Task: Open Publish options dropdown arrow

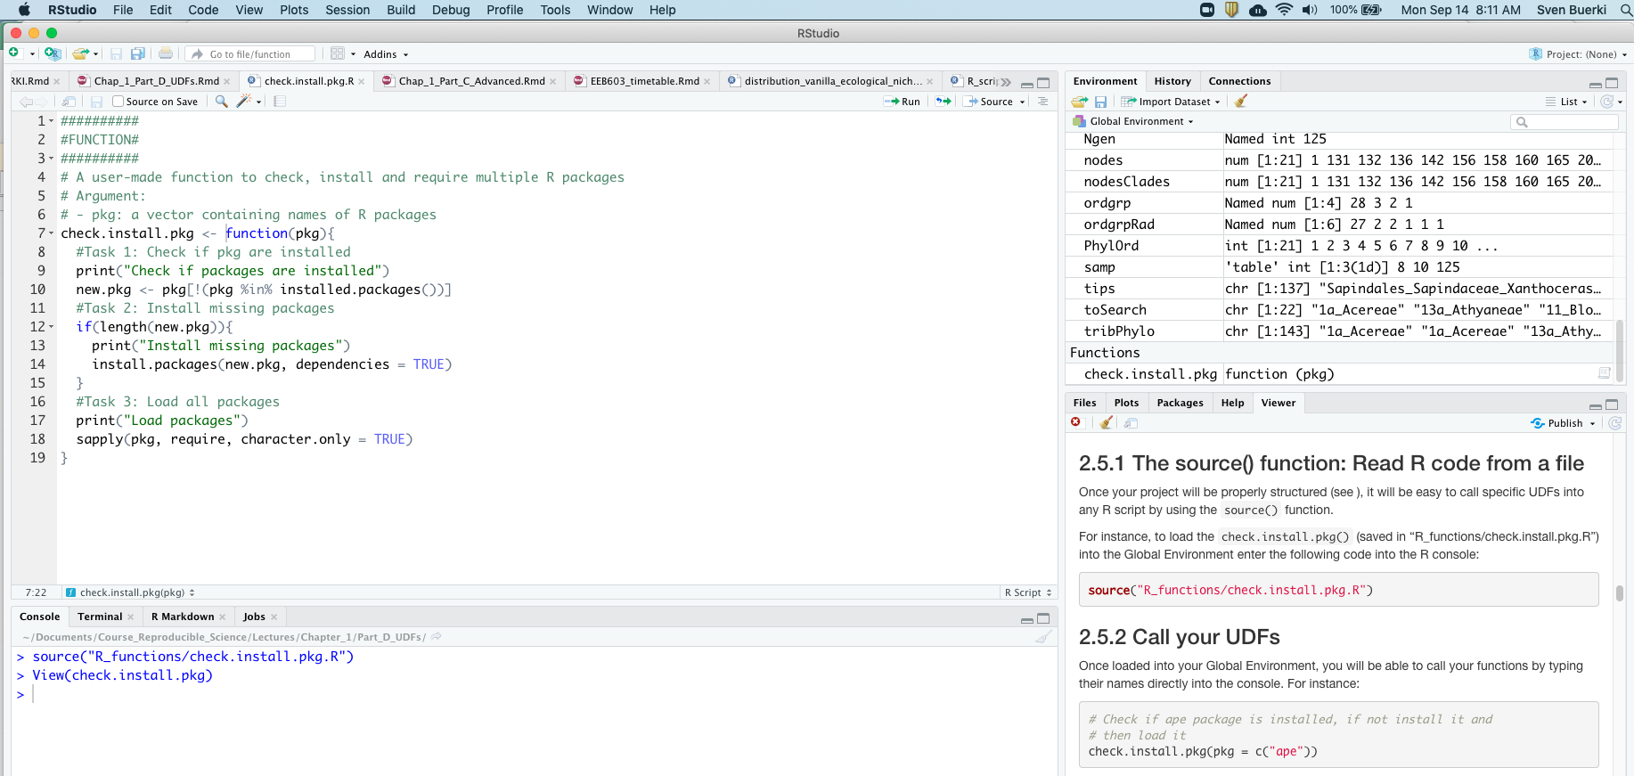Action: click(x=1592, y=423)
